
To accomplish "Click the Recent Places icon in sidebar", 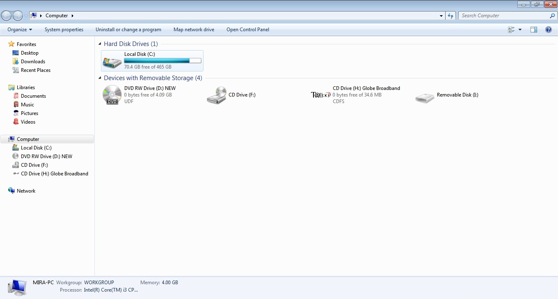I will (16, 70).
